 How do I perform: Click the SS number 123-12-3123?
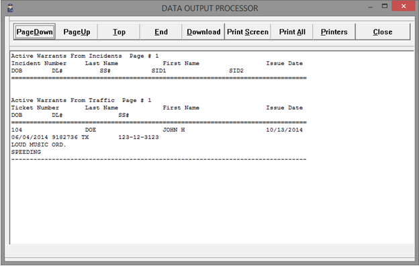pyautogui.click(x=138, y=137)
